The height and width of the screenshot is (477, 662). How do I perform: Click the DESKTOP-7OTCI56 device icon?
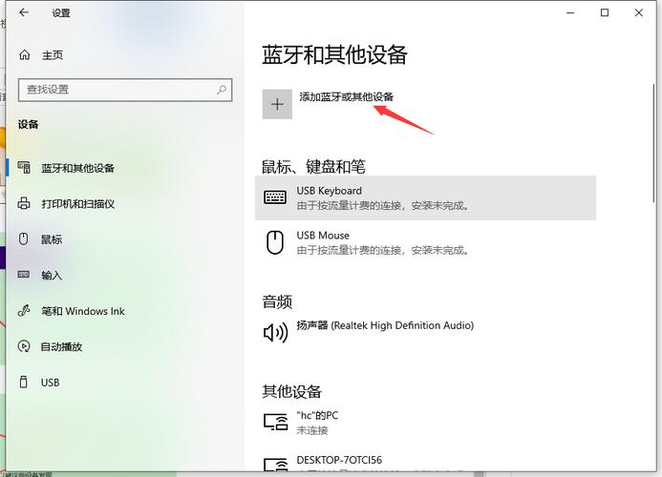276,465
